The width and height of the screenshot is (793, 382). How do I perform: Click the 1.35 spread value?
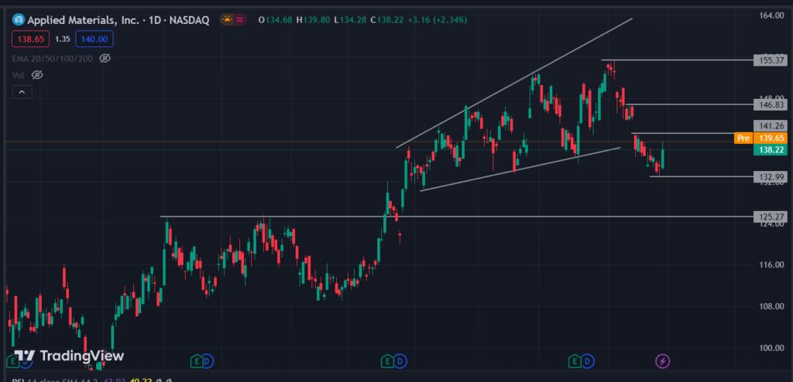62,39
